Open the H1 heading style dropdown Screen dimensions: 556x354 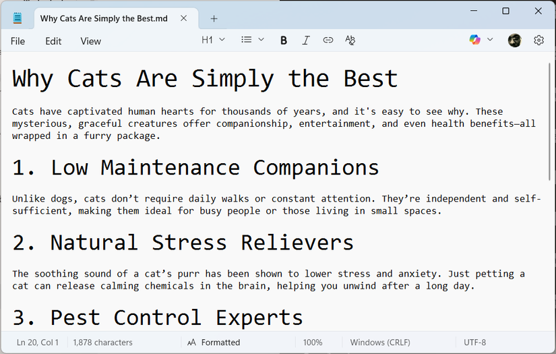click(x=213, y=40)
